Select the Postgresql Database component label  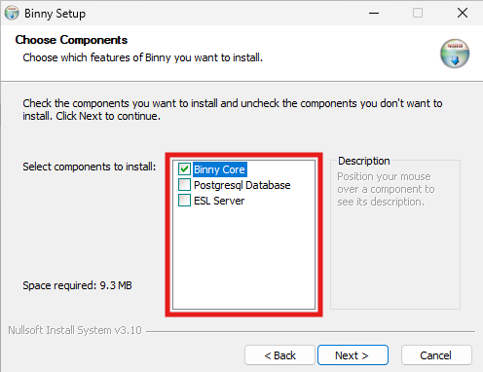(242, 185)
